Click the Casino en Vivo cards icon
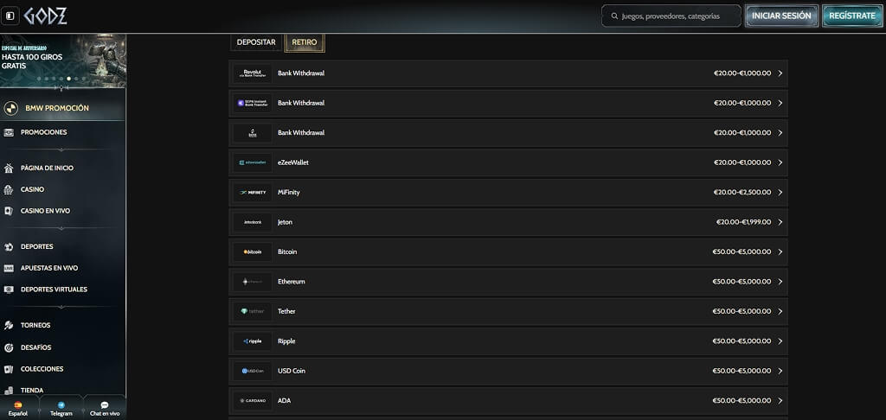886x420 pixels. [x=9, y=211]
